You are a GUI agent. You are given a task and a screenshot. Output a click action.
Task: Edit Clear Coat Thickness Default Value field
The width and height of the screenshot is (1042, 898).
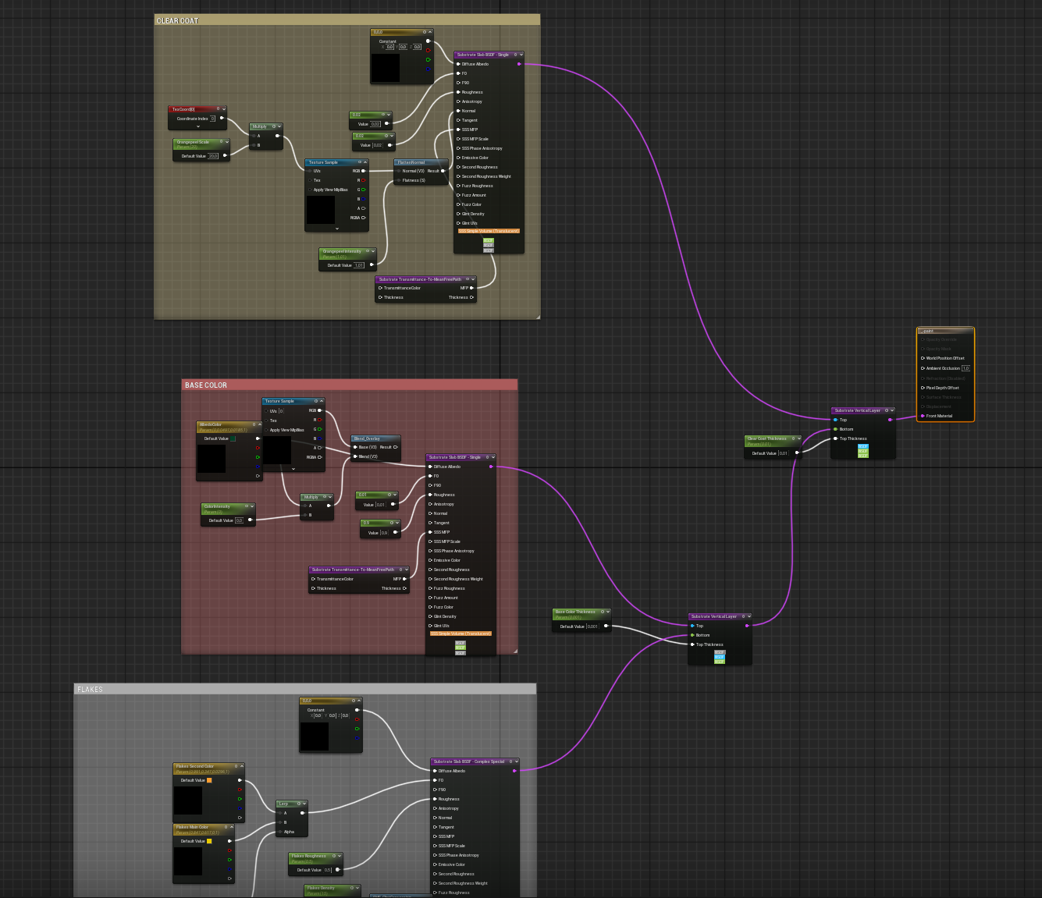[783, 453]
